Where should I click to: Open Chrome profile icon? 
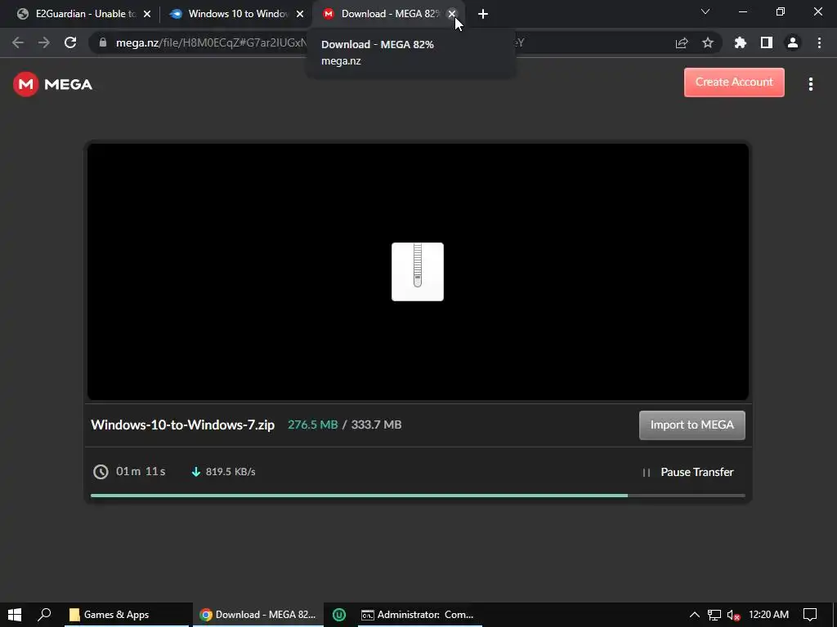[793, 42]
